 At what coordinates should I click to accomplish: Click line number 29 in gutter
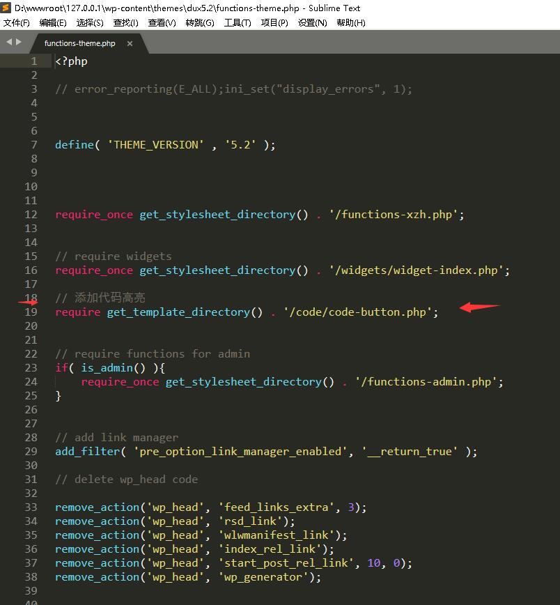(31, 452)
